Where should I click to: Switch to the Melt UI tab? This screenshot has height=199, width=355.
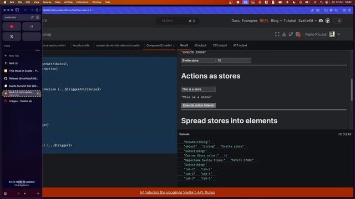[x=22, y=64]
